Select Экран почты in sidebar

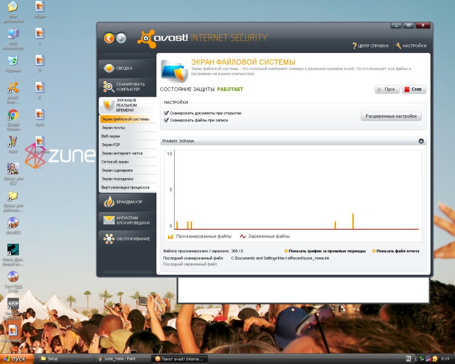coord(113,128)
